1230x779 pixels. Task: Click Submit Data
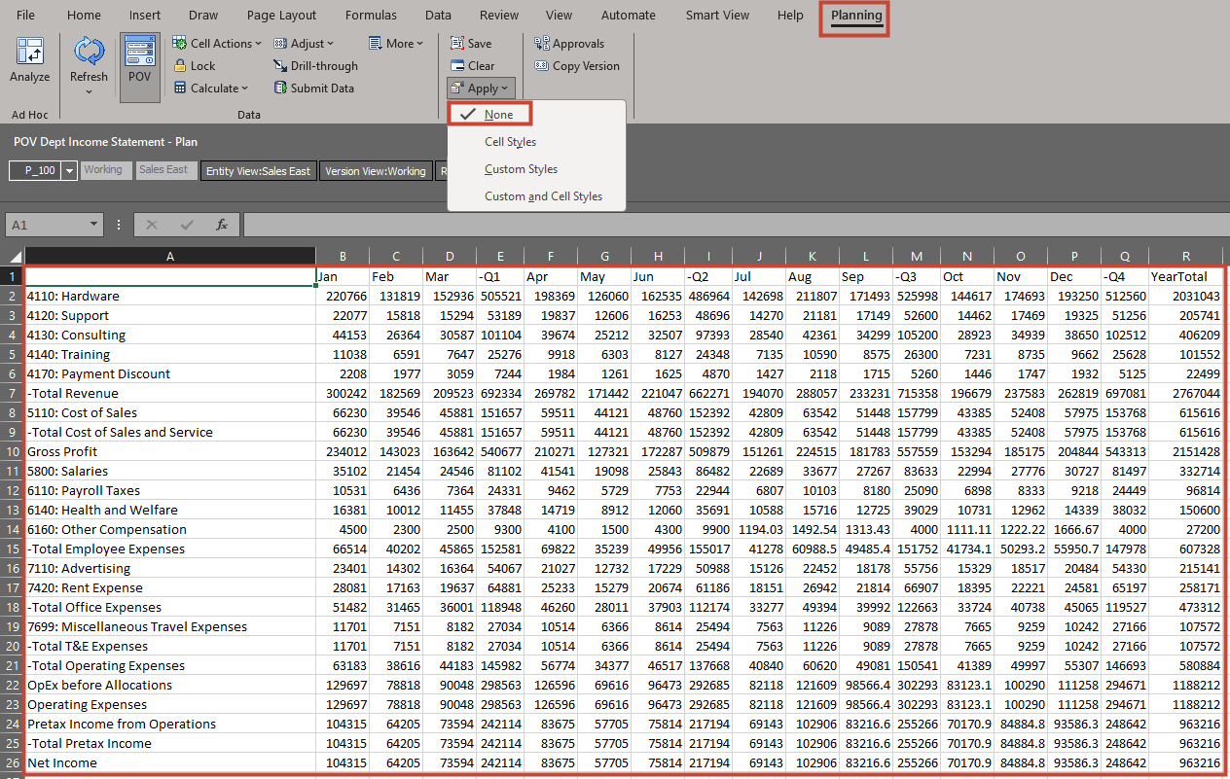313,89
